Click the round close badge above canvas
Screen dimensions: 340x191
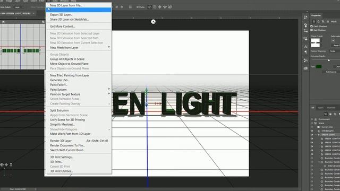pyautogui.click(x=154, y=22)
